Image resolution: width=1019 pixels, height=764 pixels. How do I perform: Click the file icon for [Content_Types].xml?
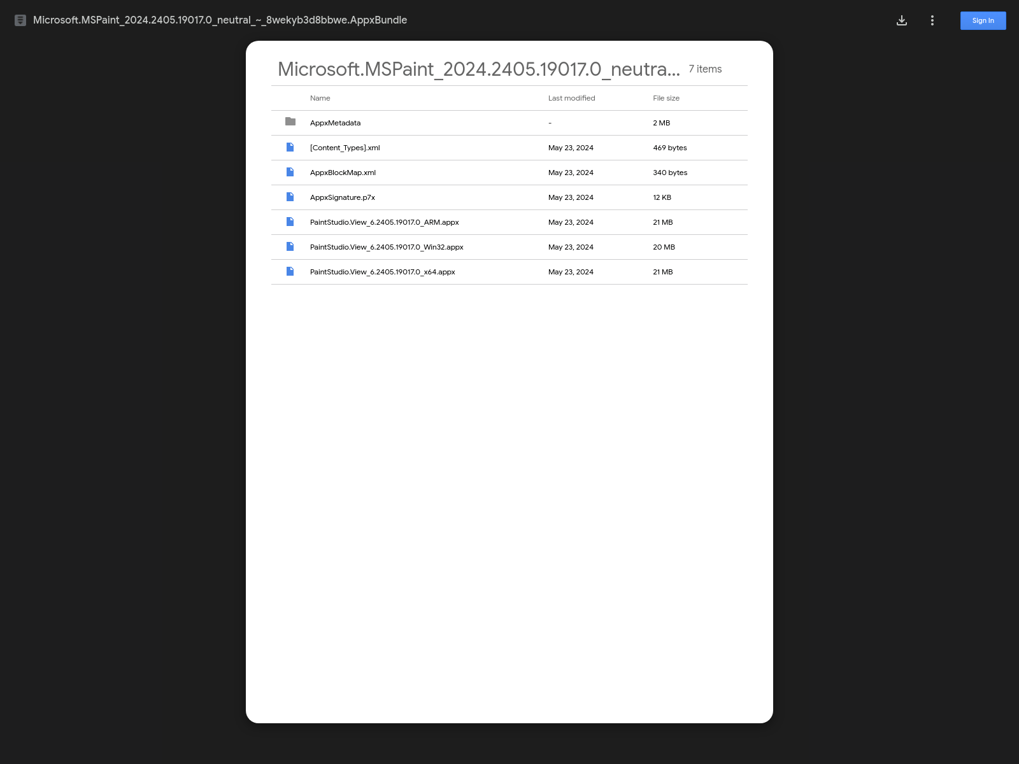click(x=290, y=147)
